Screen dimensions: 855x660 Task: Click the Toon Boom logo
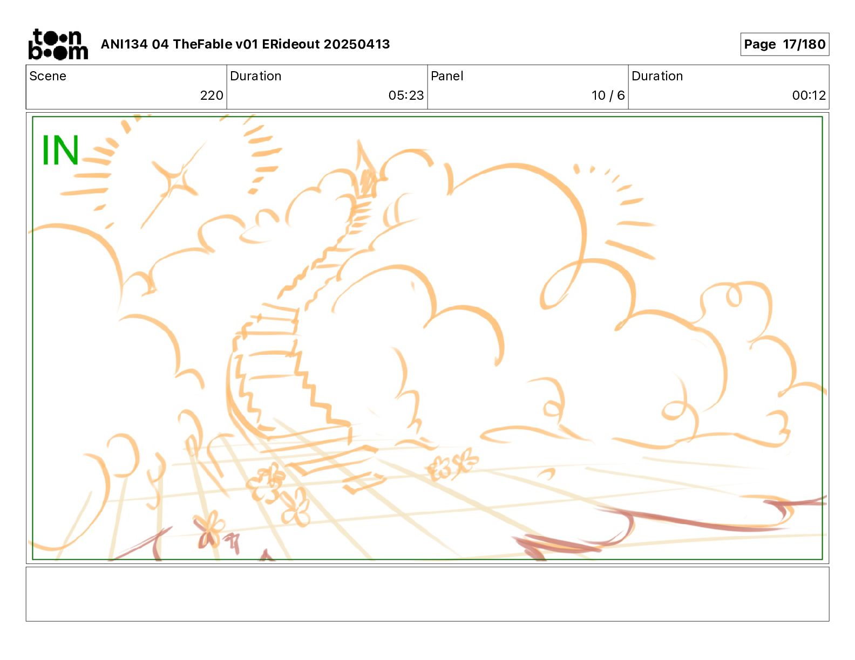click(58, 44)
